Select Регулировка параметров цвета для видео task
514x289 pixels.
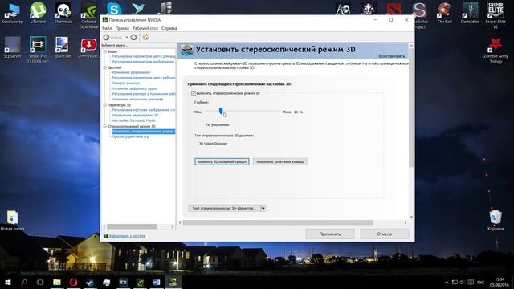(144, 56)
